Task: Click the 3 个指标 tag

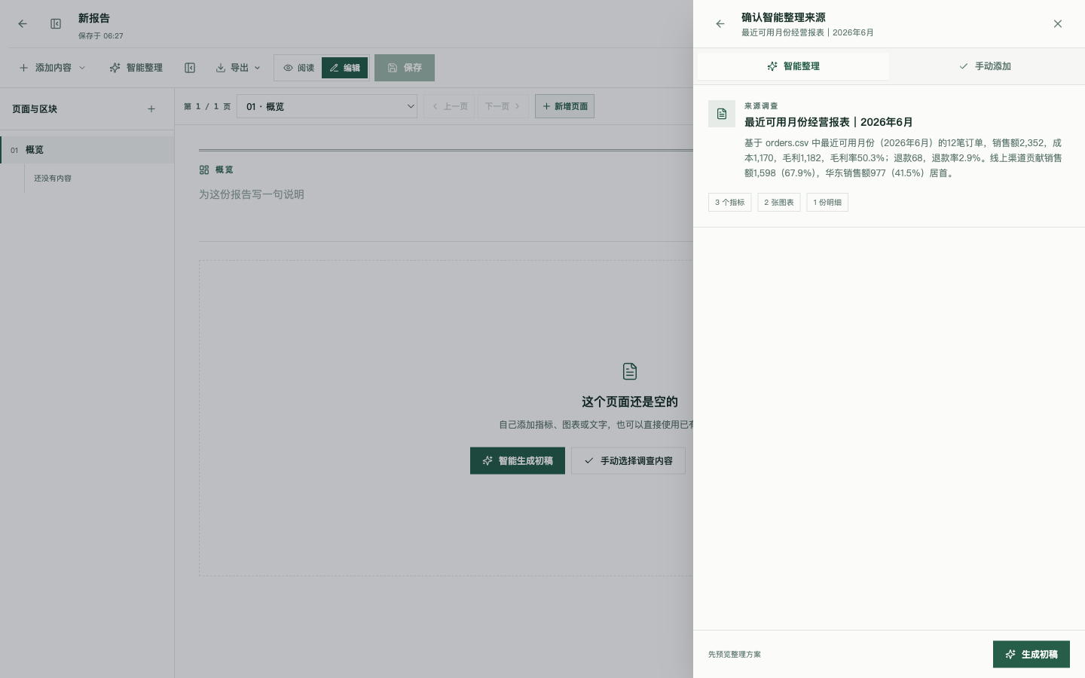Action: pos(730,203)
